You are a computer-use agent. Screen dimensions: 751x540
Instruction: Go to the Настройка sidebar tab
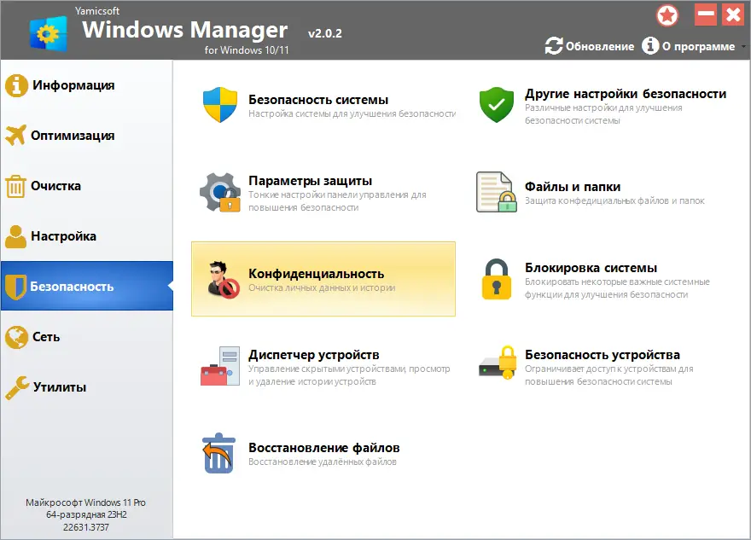coord(63,236)
